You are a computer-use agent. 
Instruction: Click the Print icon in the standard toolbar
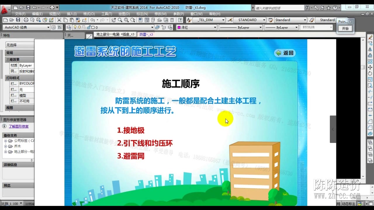coord(26,20)
